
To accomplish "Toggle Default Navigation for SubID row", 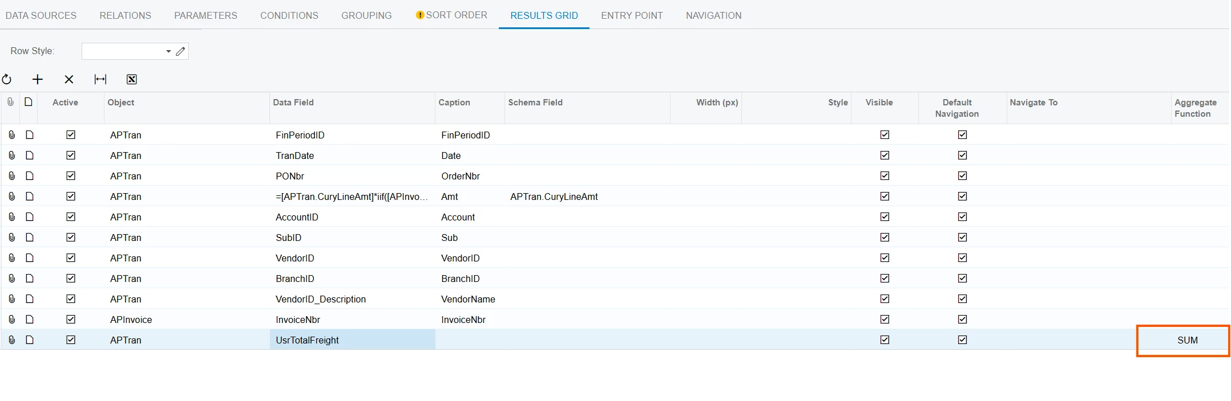I will (x=962, y=238).
